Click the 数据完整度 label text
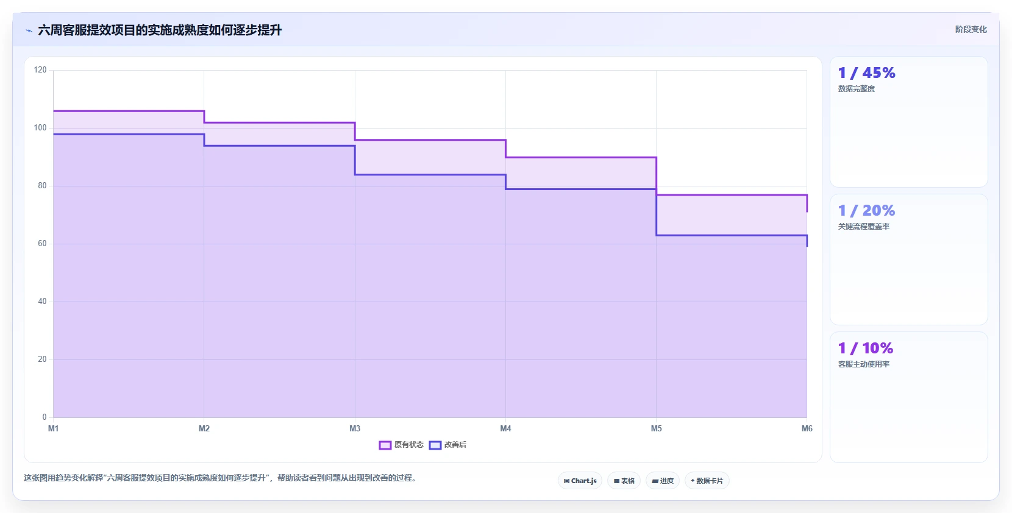The width and height of the screenshot is (1012, 513). (857, 89)
